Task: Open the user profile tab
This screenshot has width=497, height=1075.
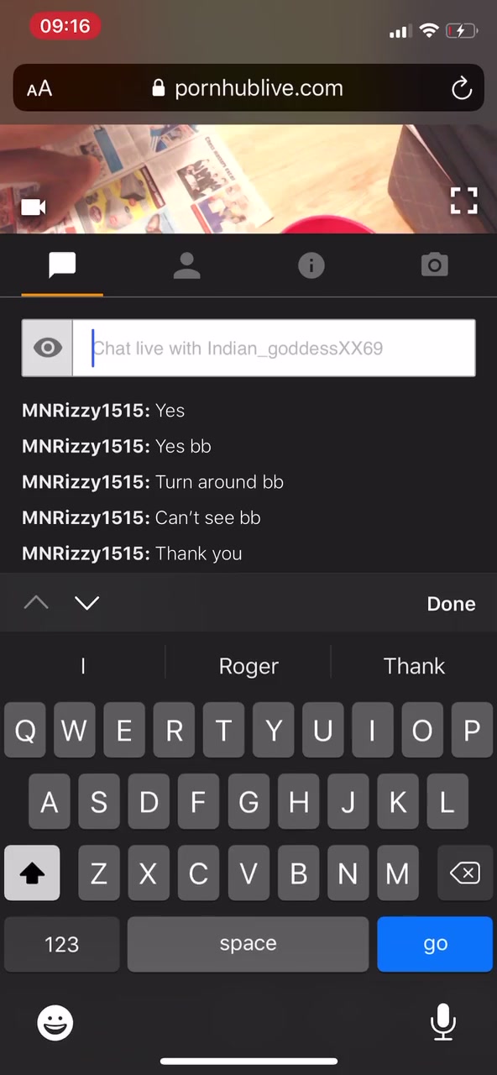Action: click(x=186, y=266)
